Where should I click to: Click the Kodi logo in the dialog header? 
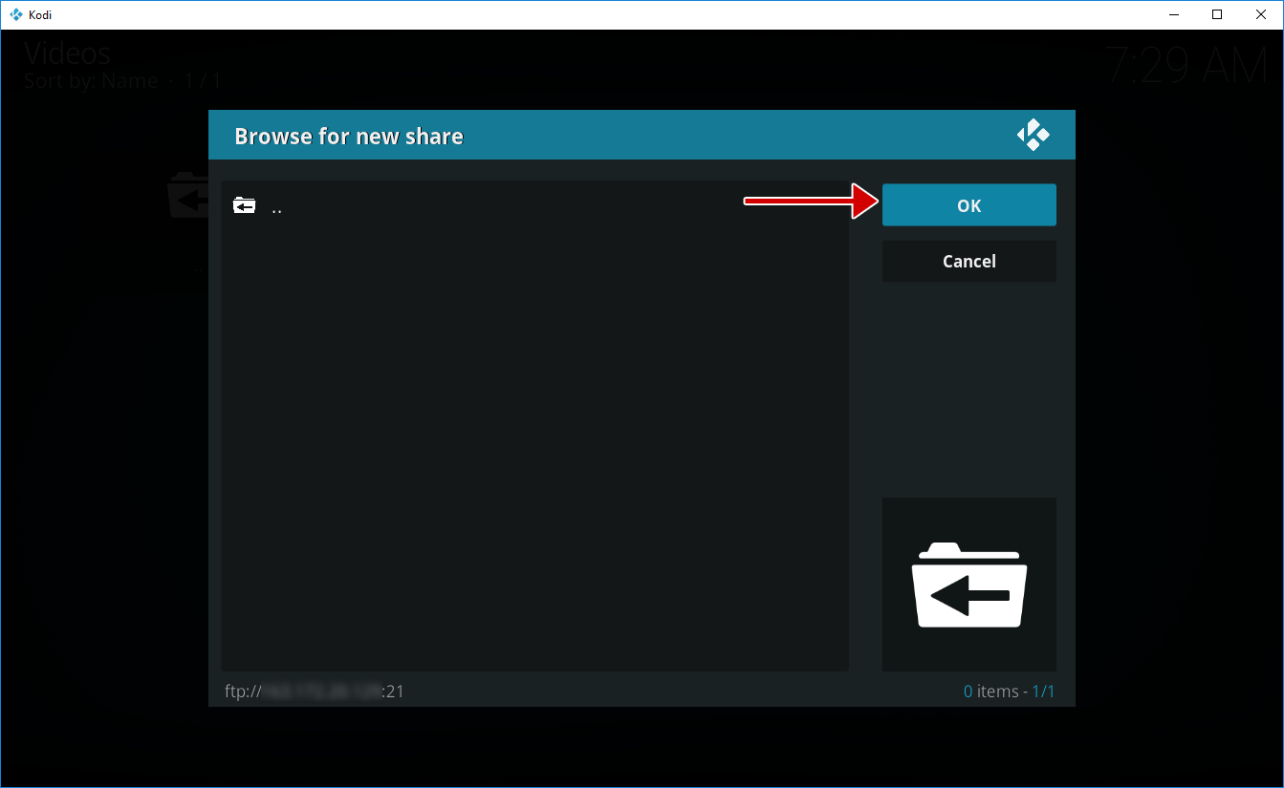click(1033, 136)
